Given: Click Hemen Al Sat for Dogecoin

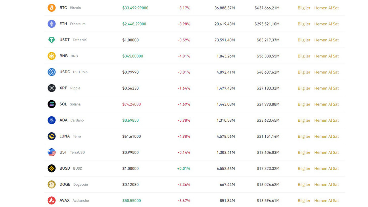Looking at the screenshot, I should coord(326,185).
